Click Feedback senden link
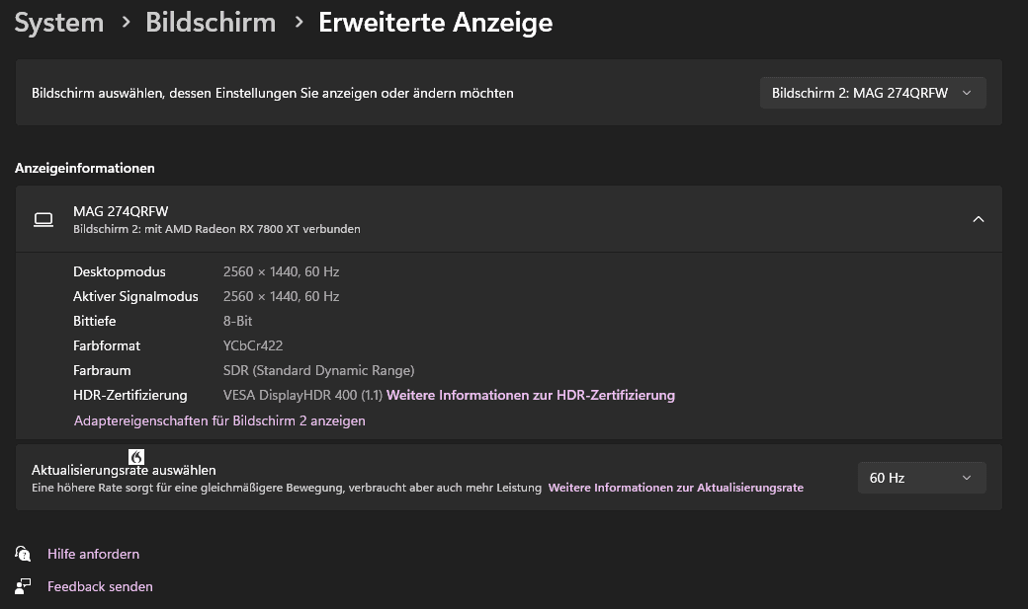The height and width of the screenshot is (609, 1028). point(100,586)
